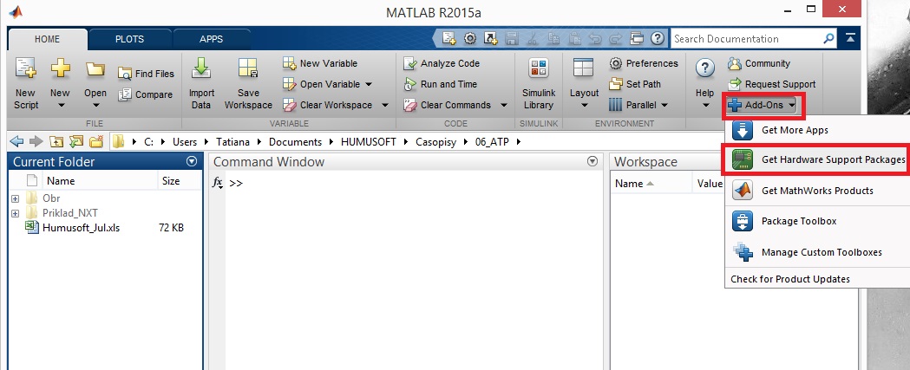910x370 pixels.
Task: Click quick access Redo icon
Action: (616, 38)
